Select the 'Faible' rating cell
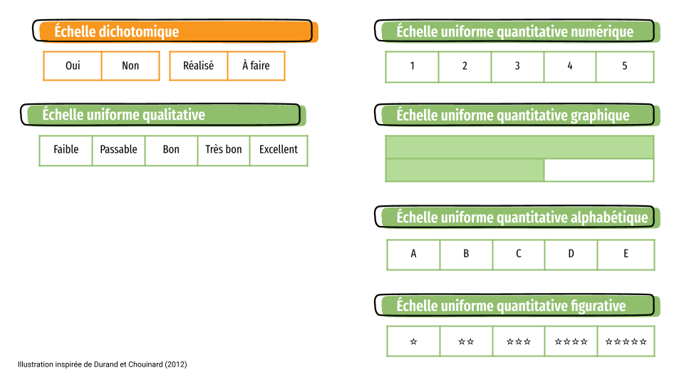Image resolution: width=684 pixels, height=385 pixels. click(66, 150)
